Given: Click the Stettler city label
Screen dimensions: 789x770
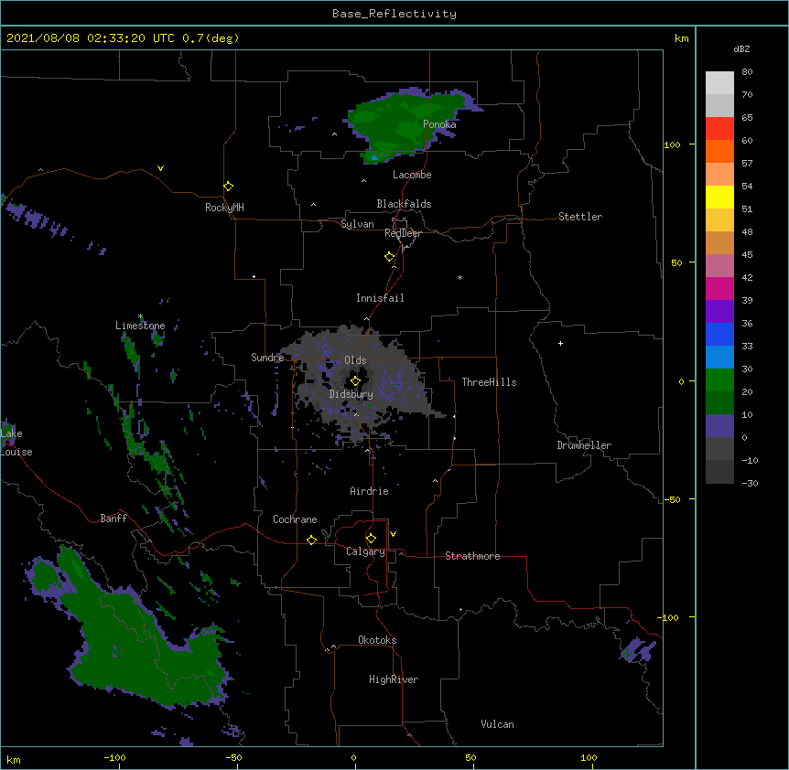Looking at the screenshot, I should click(580, 217).
